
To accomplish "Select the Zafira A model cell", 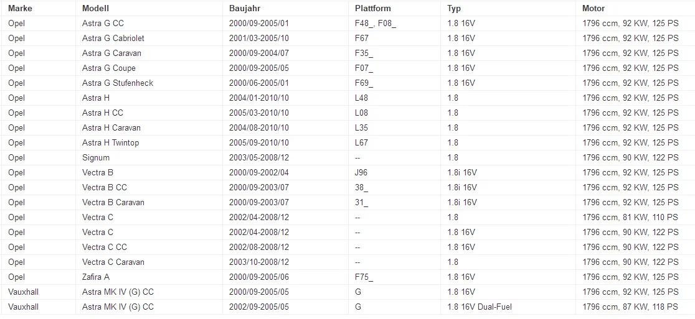I will click(x=96, y=277).
